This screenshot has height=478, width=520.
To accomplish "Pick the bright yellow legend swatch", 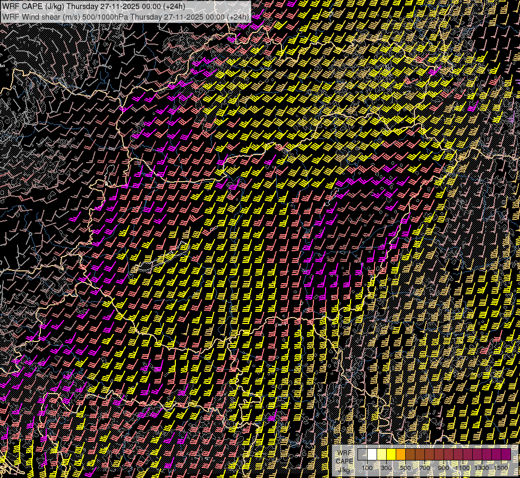I will (391, 455).
